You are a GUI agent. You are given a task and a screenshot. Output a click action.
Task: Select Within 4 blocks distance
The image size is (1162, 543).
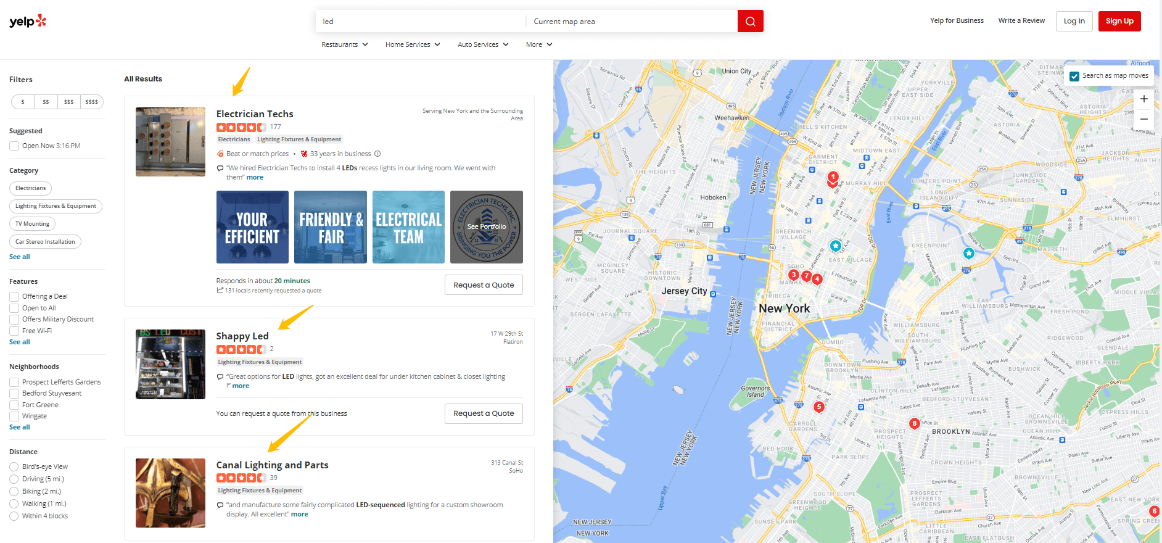click(x=14, y=516)
